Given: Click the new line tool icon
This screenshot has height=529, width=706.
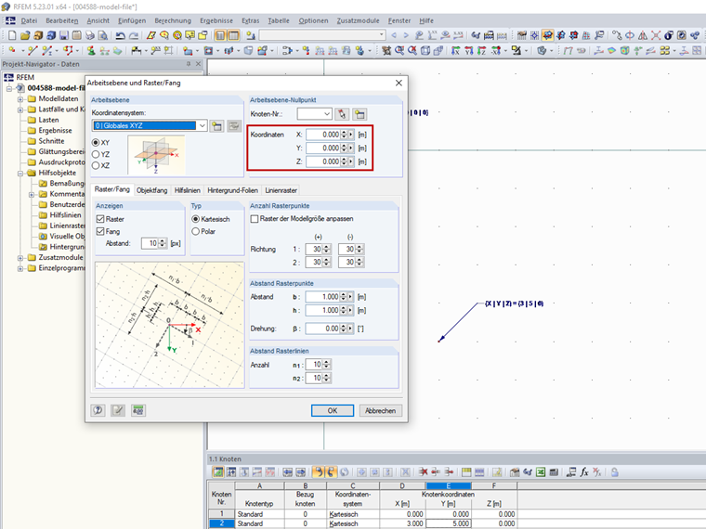Looking at the screenshot, I should click(32, 50).
